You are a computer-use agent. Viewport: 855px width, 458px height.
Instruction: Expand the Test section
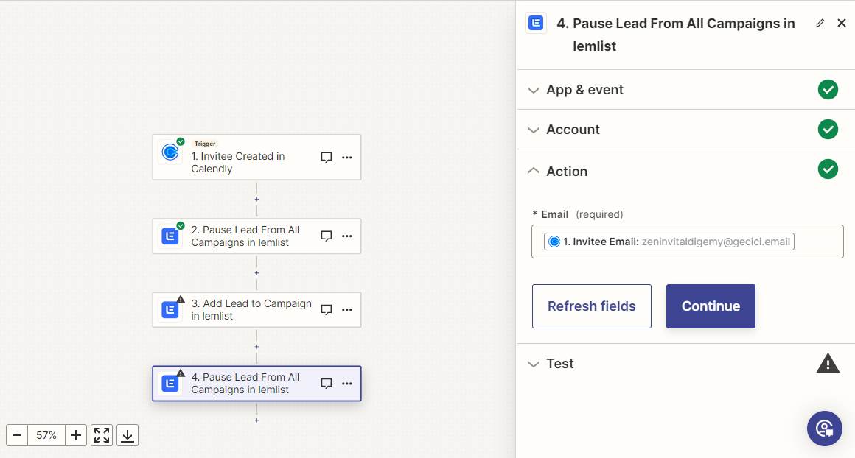(x=686, y=364)
